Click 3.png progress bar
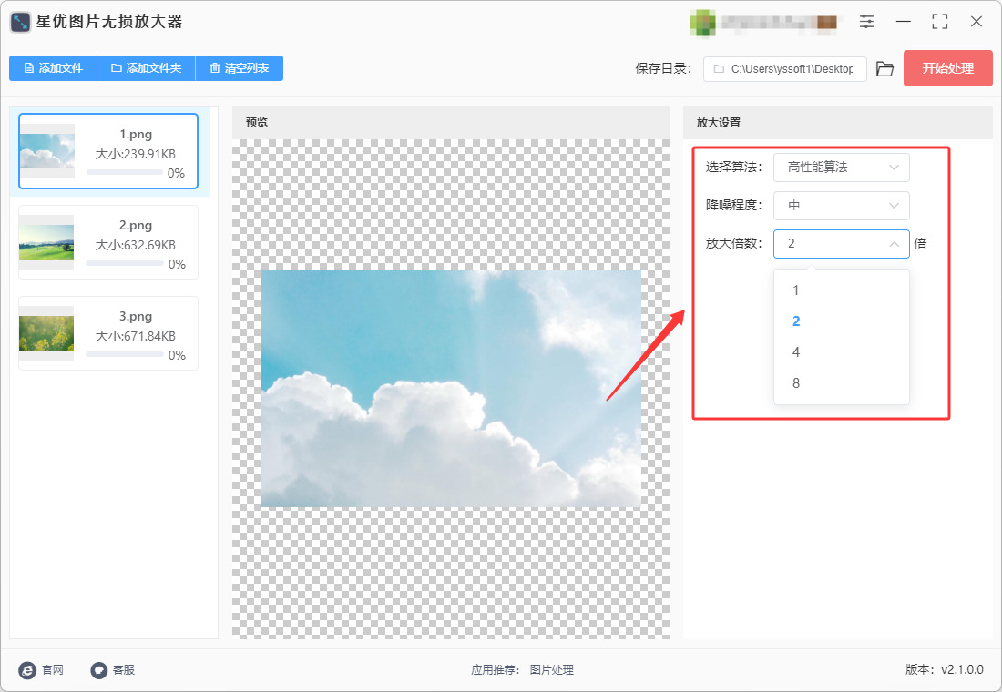The width and height of the screenshot is (1002, 692). tap(125, 354)
